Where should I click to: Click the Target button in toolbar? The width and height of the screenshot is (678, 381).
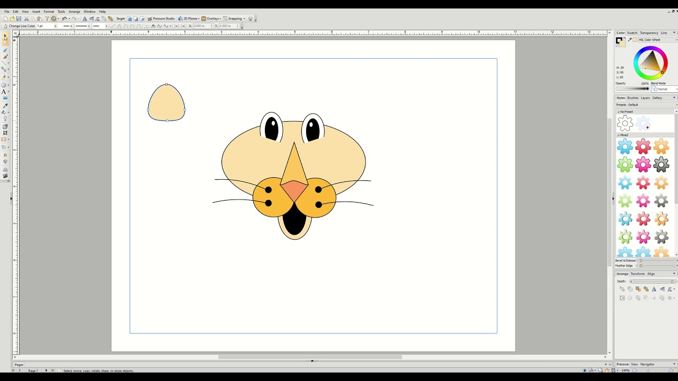tap(120, 19)
